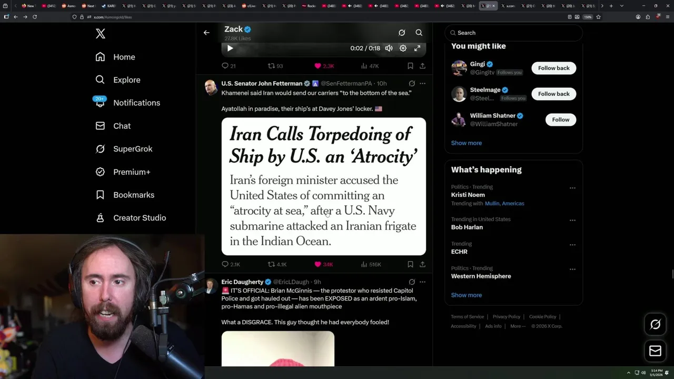
Task: Go back with profile back arrow
Action: coord(206,33)
